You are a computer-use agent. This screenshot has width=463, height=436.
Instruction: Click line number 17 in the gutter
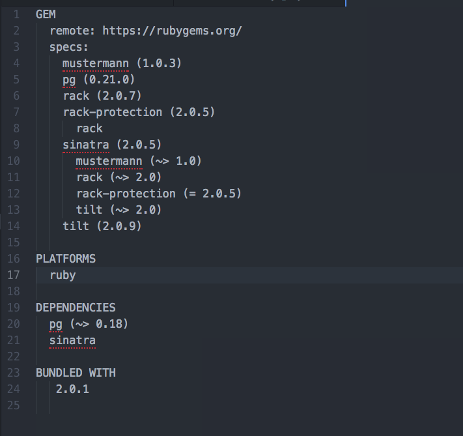pyautogui.click(x=13, y=275)
